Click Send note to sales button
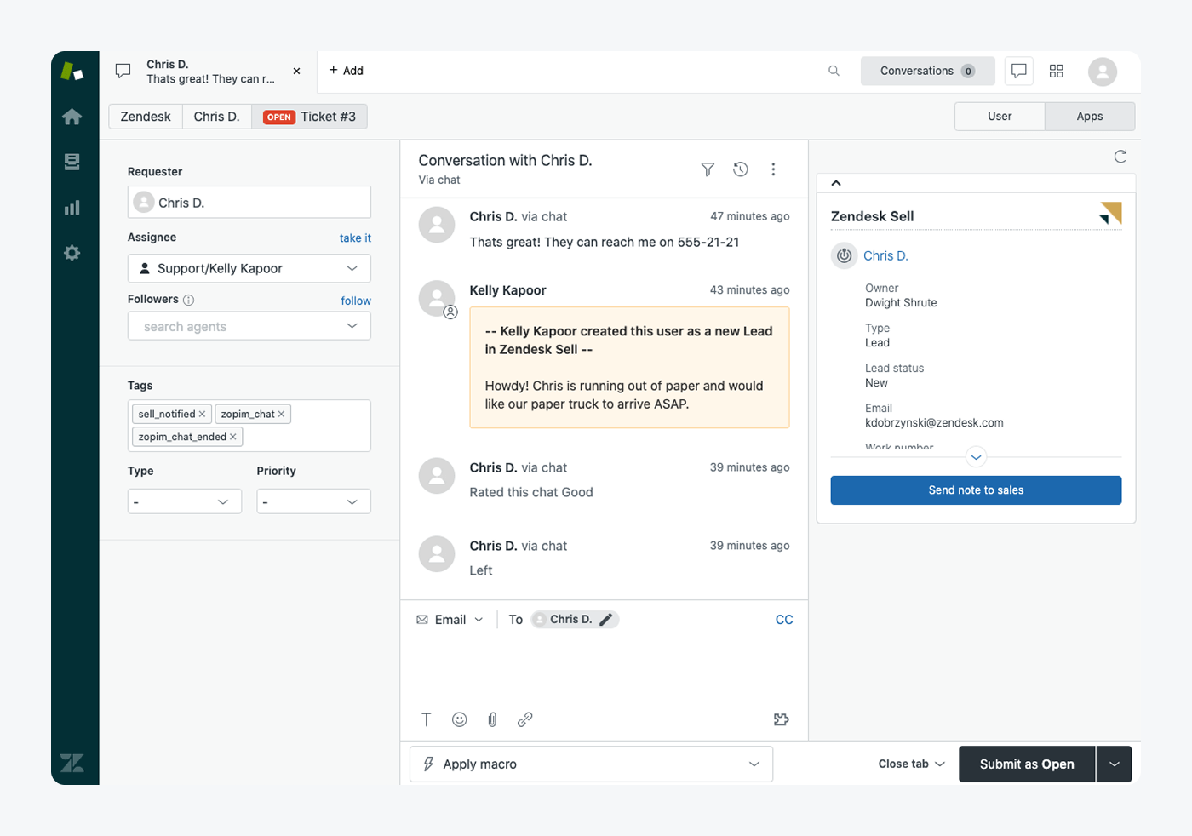 [x=976, y=490]
